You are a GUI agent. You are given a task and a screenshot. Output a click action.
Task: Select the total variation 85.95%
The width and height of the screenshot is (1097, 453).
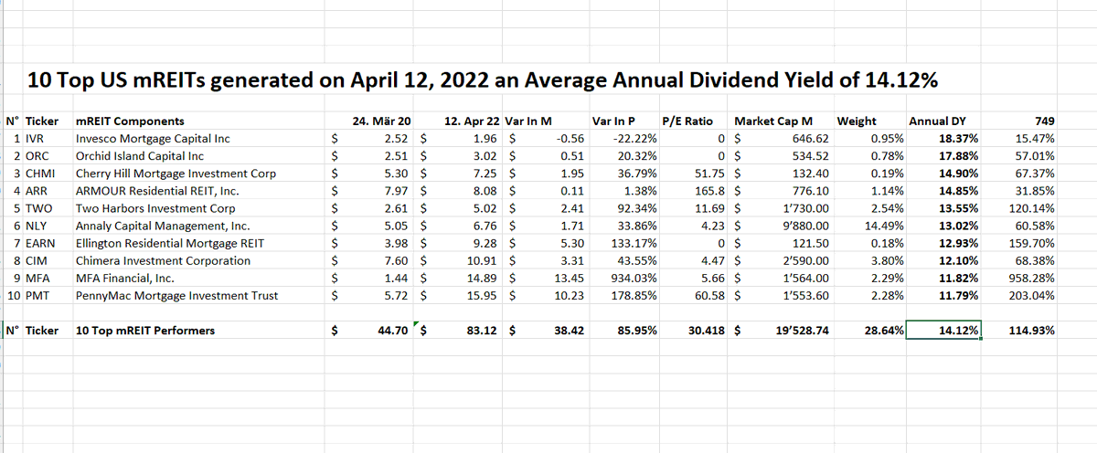click(x=637, y=331)
